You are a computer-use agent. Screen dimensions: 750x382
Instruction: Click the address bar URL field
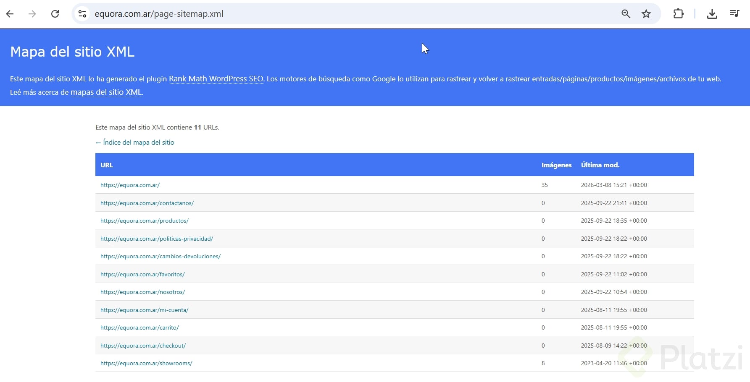point(336,14)
